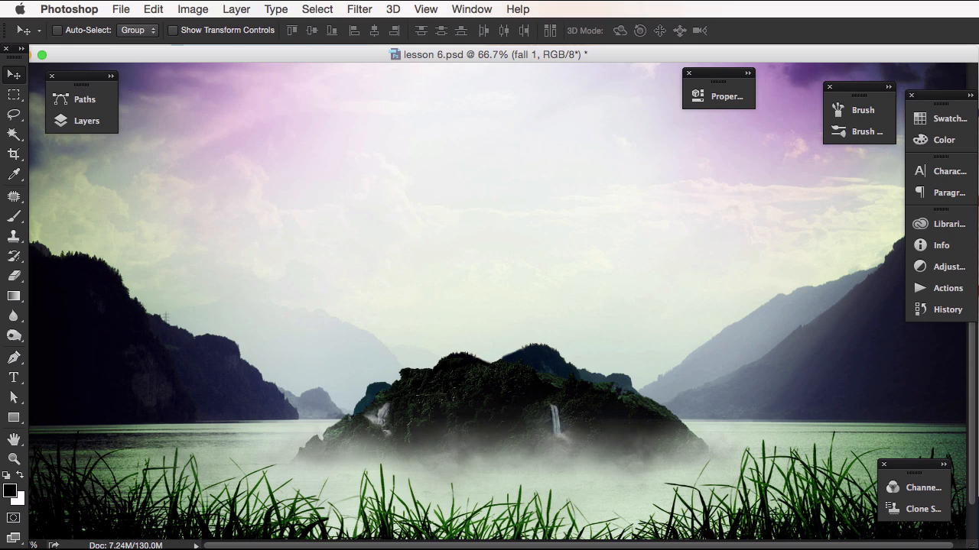
Task: Open the File menu
Action: pyautogui.click(x=121, y=9)
